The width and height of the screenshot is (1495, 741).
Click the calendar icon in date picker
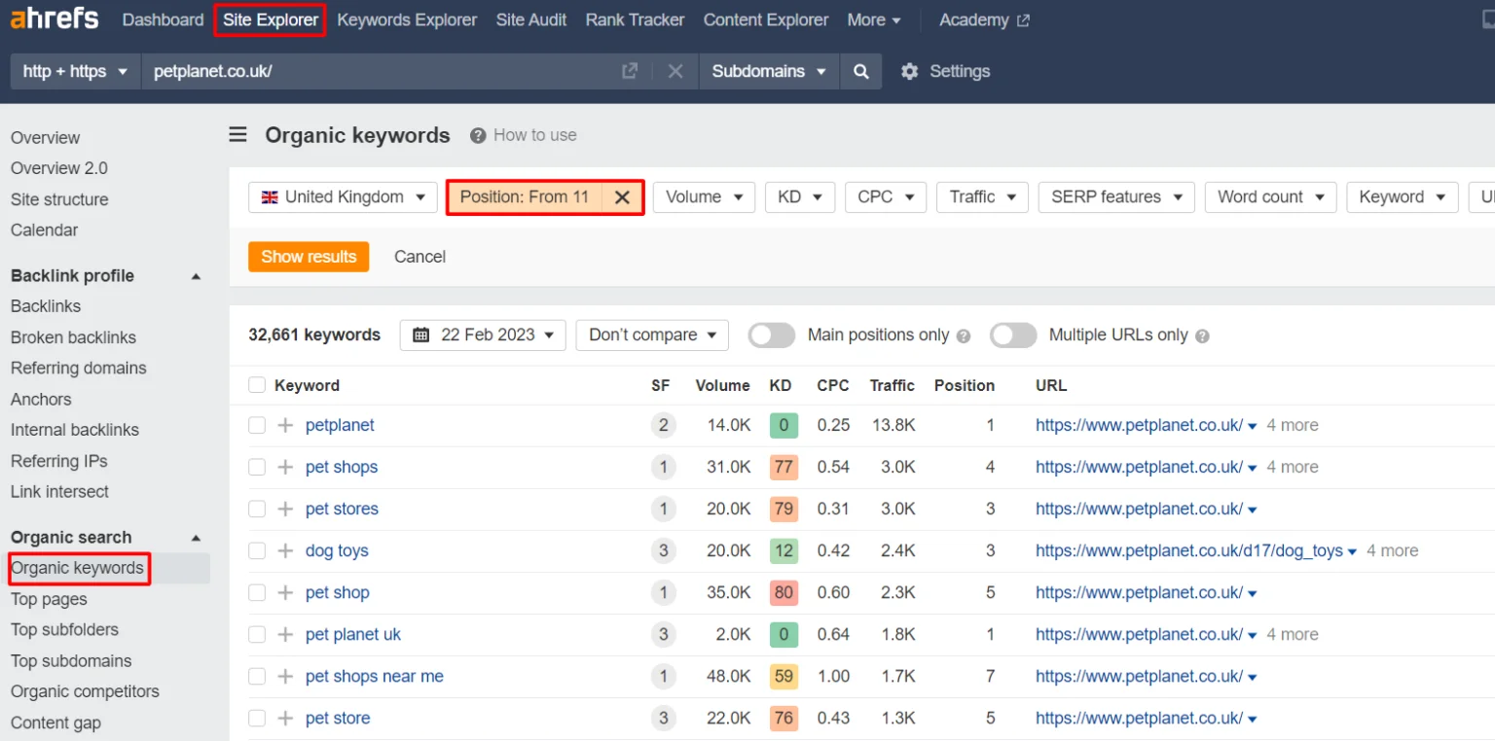(421, 335)
